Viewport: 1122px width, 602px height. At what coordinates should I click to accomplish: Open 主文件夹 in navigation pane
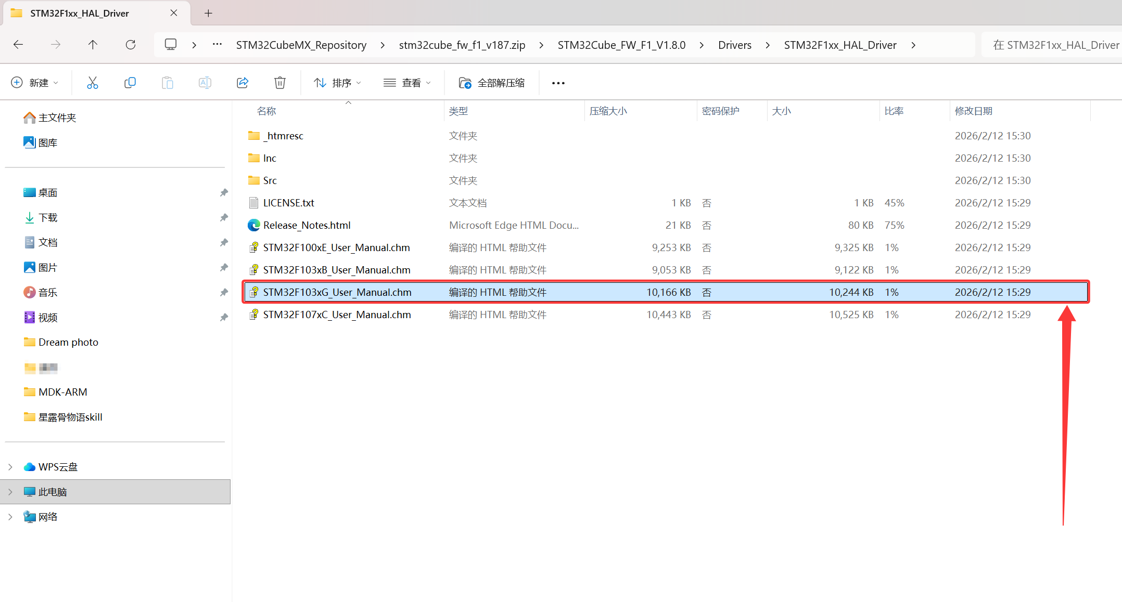tap(50, 118)
